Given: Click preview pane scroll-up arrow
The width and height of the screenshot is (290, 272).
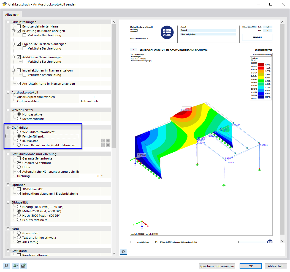Looking at the screenshot, I should pos(282,22).
